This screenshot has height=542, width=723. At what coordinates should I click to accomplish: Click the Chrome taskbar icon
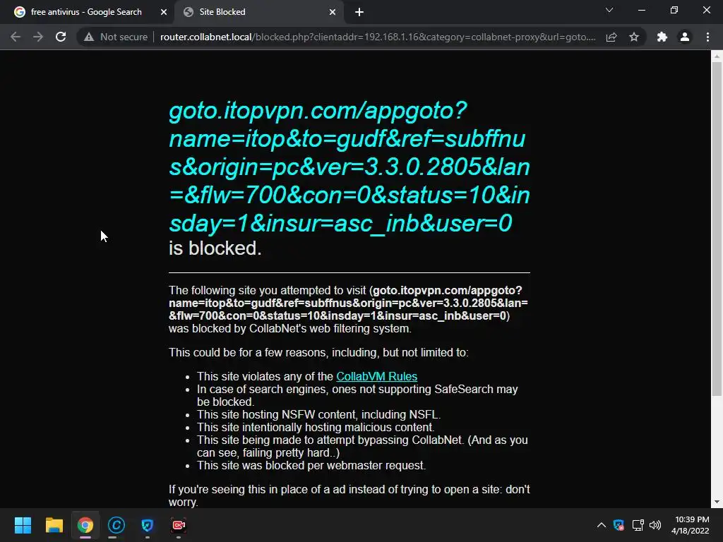[85, 525]
